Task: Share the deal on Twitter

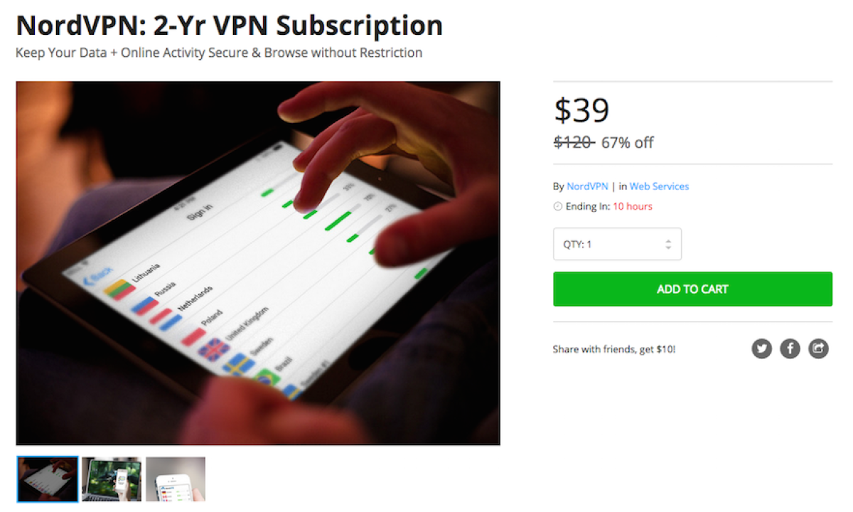Action: point(762,348)
